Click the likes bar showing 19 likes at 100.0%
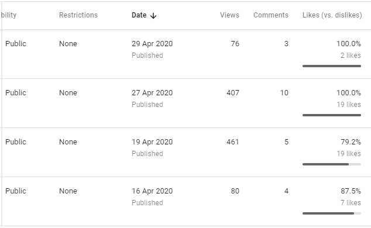The height and width of the screenshot is (228, 371). 332,115
